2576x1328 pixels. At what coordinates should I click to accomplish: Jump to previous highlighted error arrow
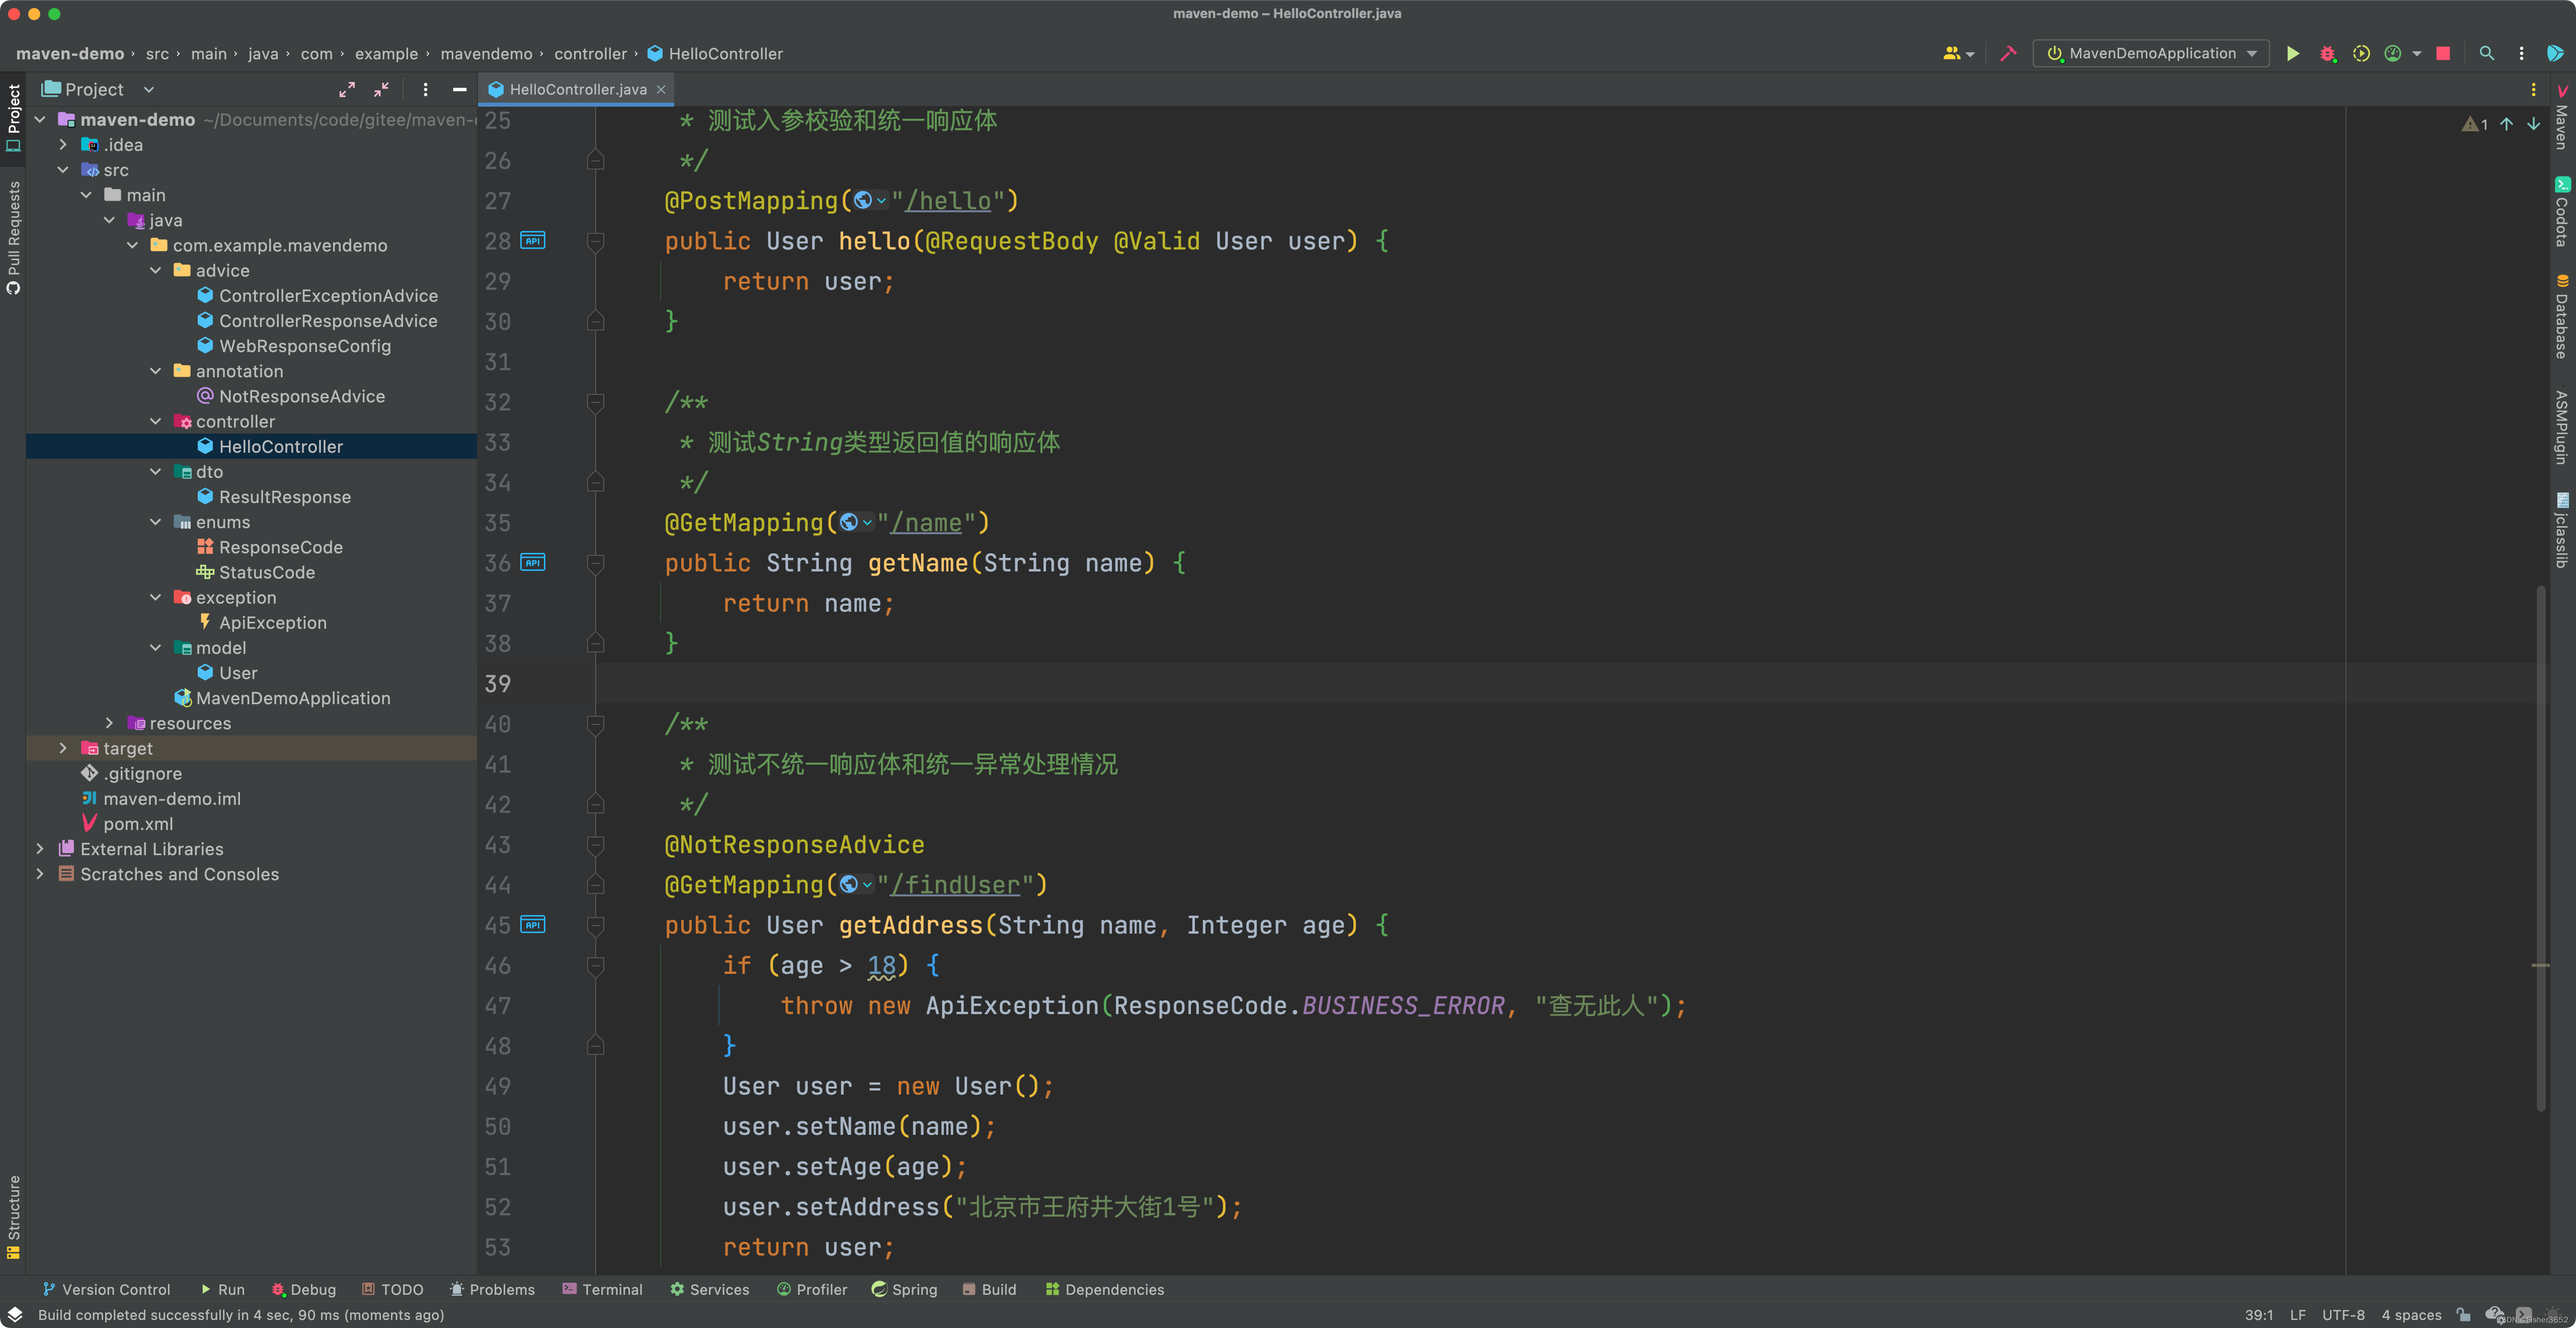pos(2506,124)
